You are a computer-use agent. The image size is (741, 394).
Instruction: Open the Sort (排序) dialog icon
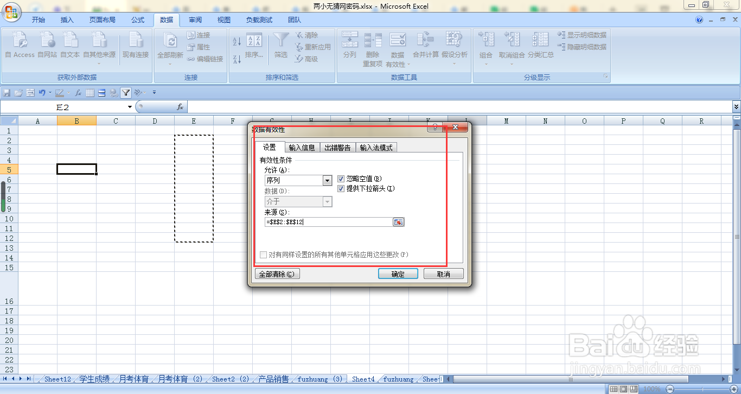254,41
